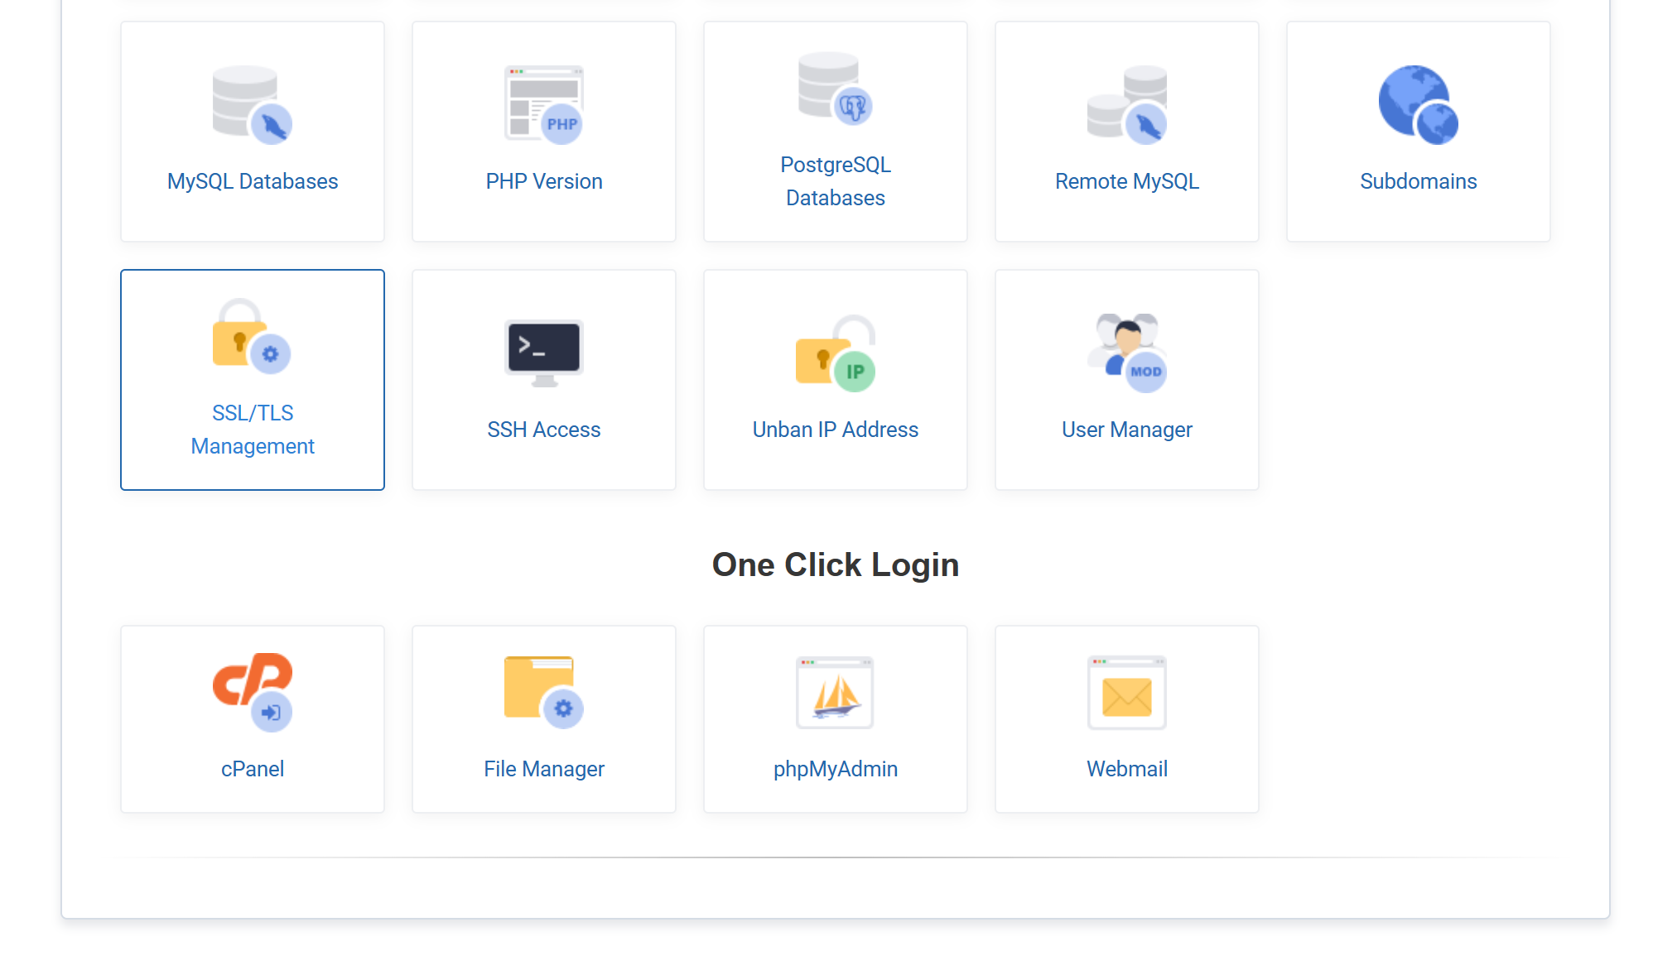Open the File Manager folder icon
1653x975 pixels.
pyautogui.click(x=544, y=693)
